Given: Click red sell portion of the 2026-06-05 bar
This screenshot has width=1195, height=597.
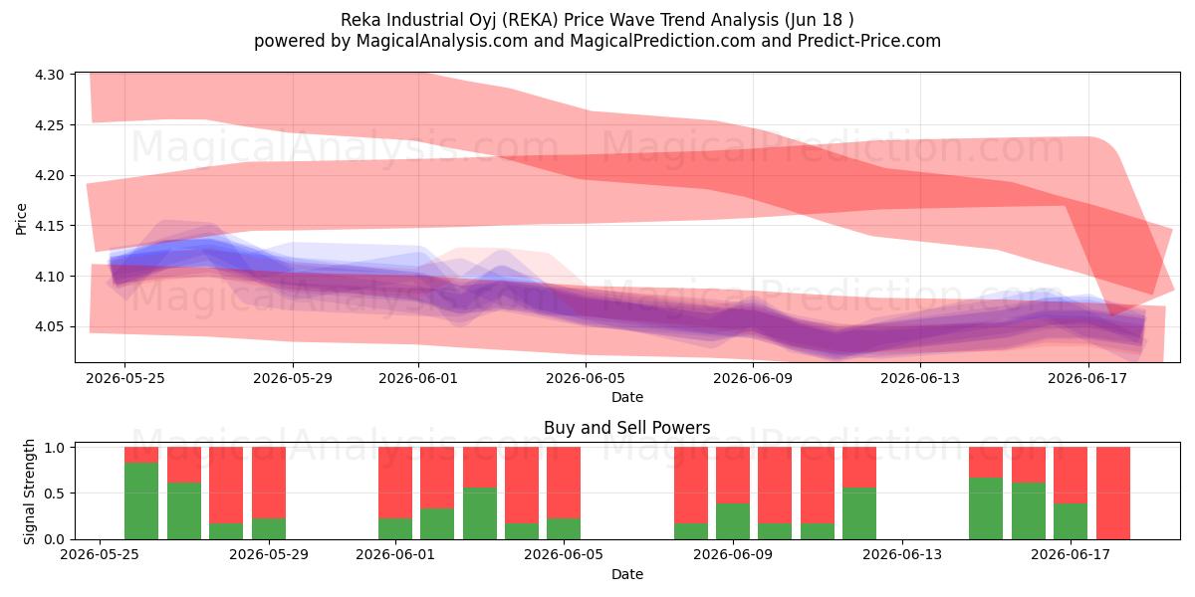Looking at the screenshot, I should pyautogui.click(x=564, y=483).
